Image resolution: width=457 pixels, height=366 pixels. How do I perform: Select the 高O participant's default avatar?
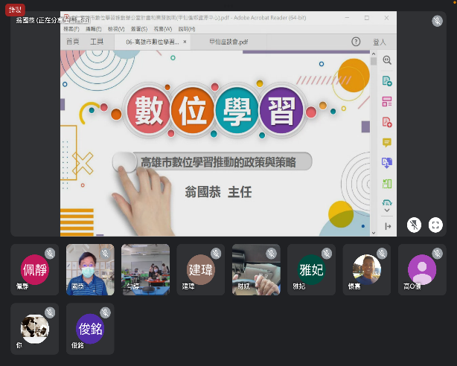422,269
